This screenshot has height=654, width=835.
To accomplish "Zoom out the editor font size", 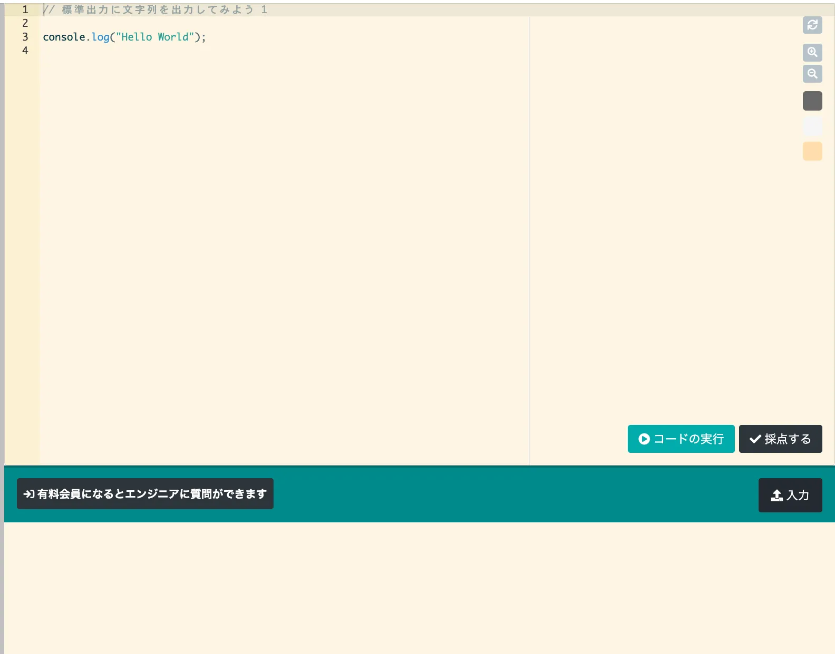I will pyautogui.click(x=812, y=74).
